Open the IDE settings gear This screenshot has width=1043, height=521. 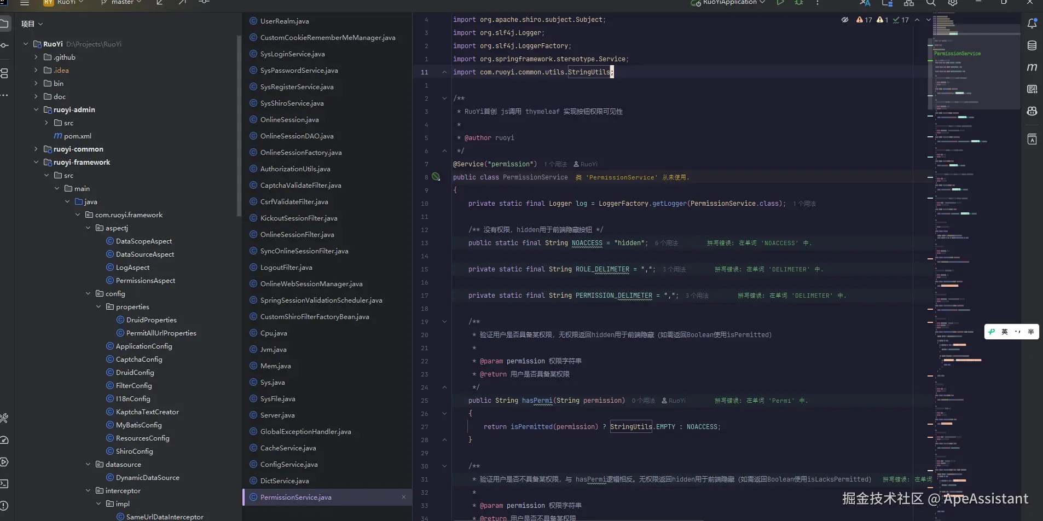coord(952,3)
